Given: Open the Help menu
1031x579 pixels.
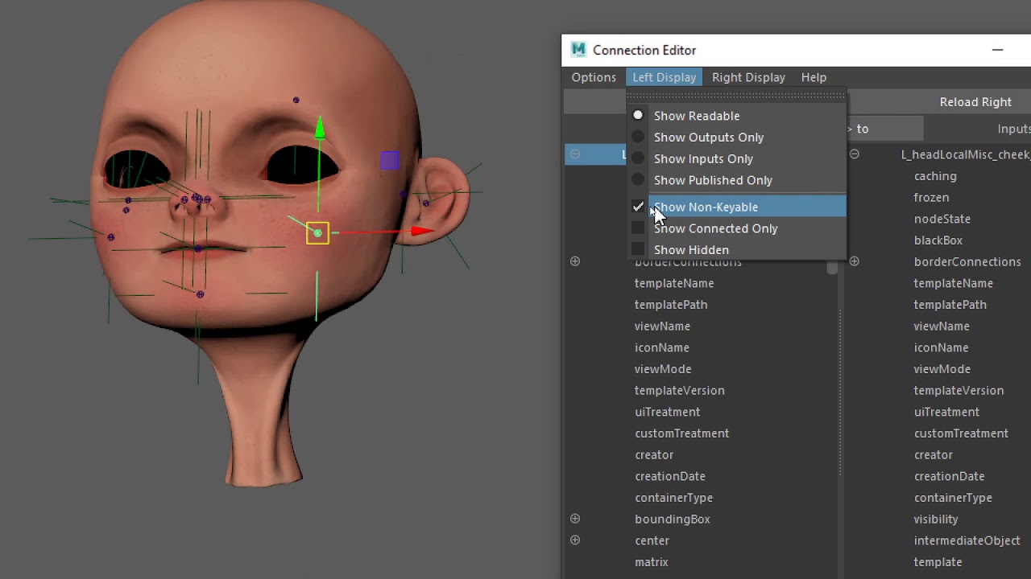Looking at the screenshot, I should (x=814, y=77).
